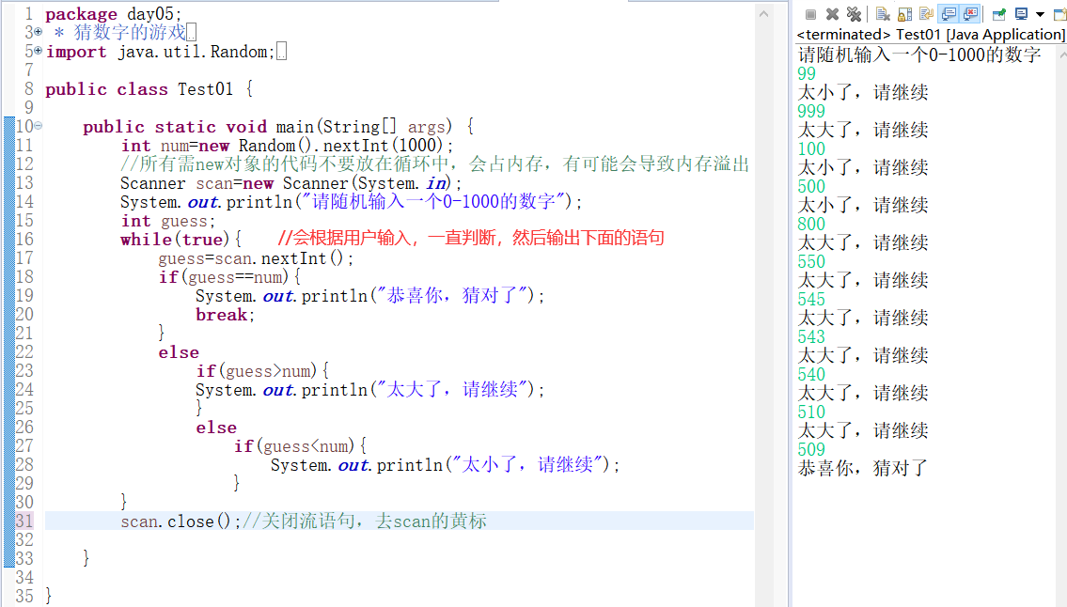Click class name Test01 in the declaration
Viewport: 1067px width, 607px height.
205,89
